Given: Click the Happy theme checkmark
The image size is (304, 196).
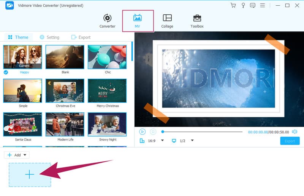Looking at the screenshot, I should click(6, 72).
